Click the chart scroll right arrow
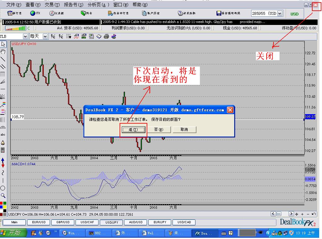The width and height of the screenshot is (322, 239). pos(291,214)
